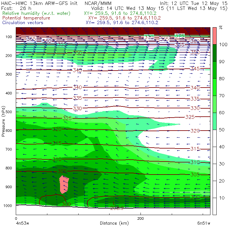Click the '0' distance axis tick label
229x229 pixels.
16,218
